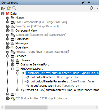This screenshot has width=99, height=110.
Task: Select the Component View tree item
Action: pyautogui.click(x=26, y=30)
